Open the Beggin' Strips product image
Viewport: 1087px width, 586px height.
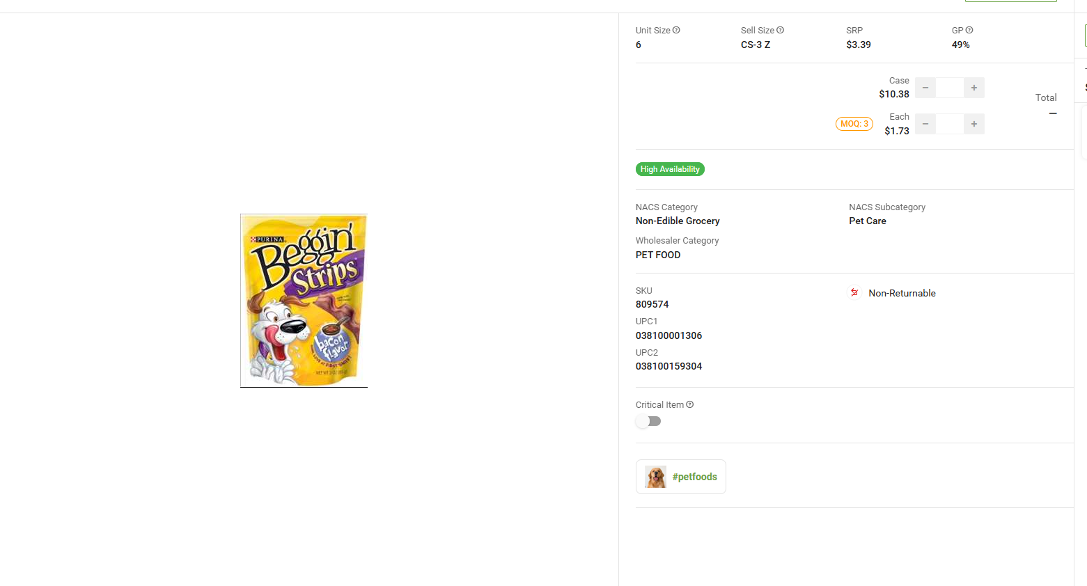[304, 301]
